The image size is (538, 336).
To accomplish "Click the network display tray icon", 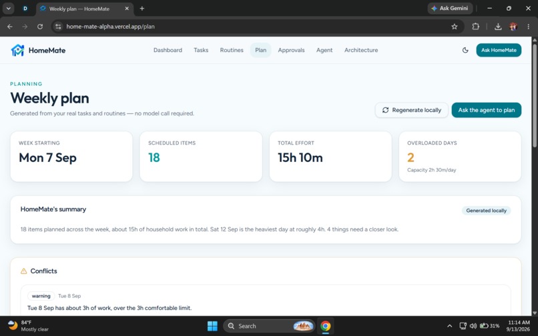I will pos(463,326).
